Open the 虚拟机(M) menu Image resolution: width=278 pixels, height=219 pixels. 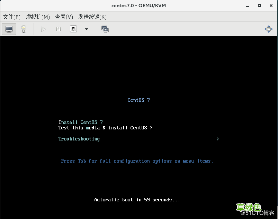tap(38, 17)
